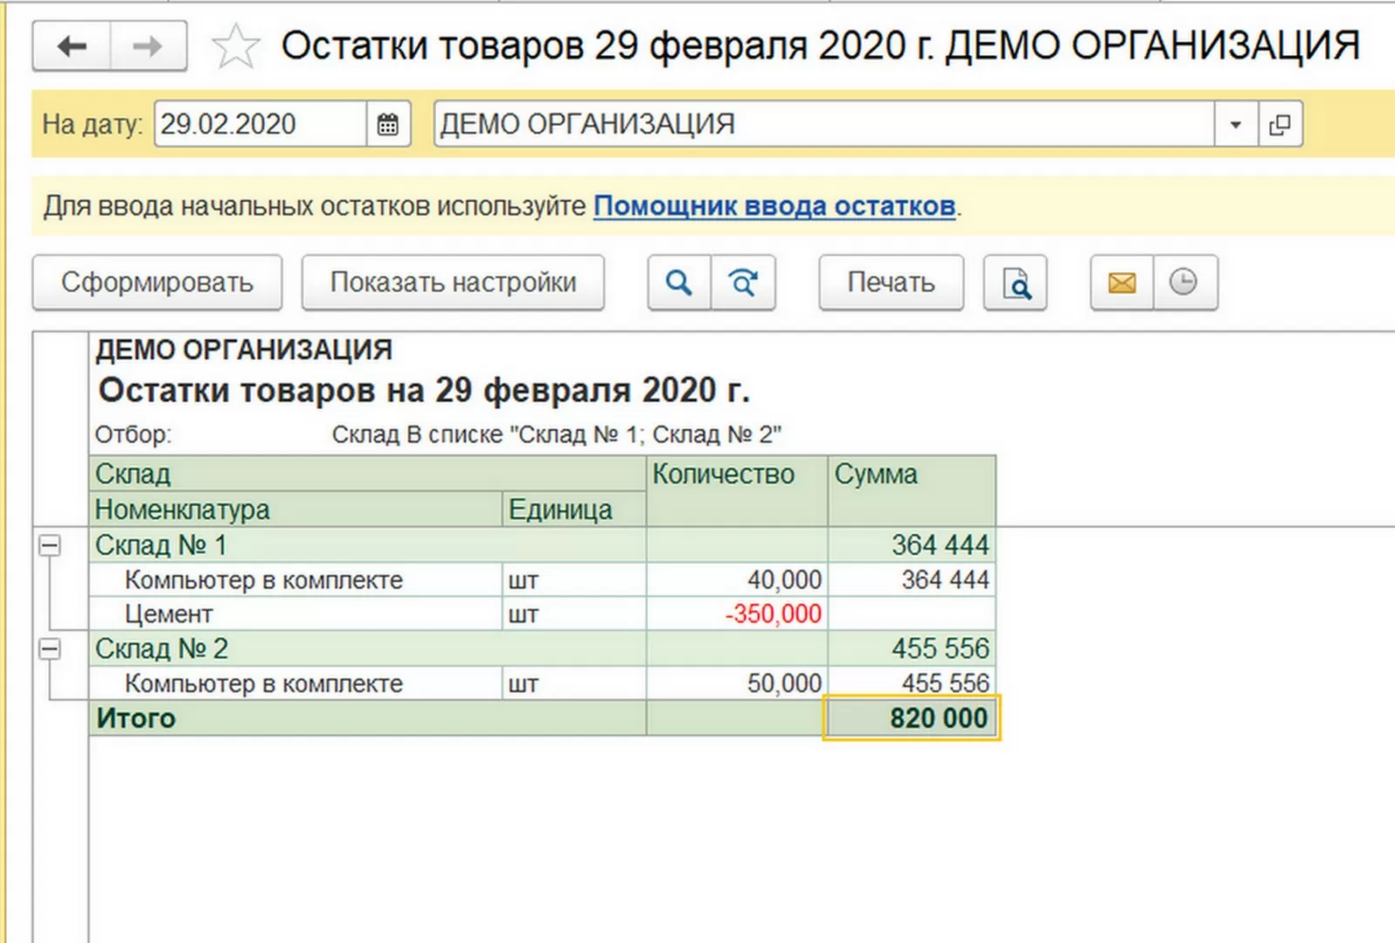
Task: Open report schedule clock icon
Action: click(x=1184, y=283)
